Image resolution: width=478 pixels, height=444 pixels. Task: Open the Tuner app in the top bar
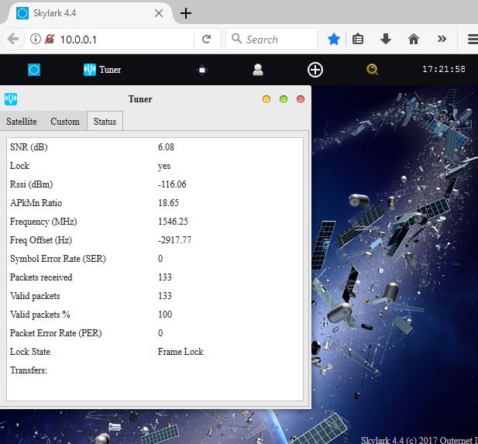tap(102, 70)
